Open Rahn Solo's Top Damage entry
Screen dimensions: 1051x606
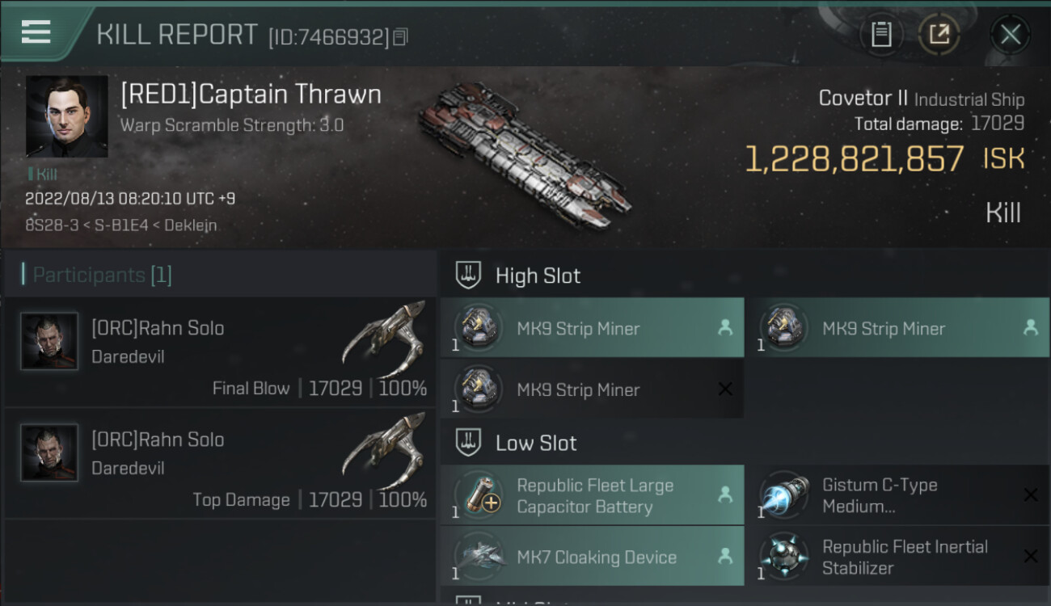(220, 463)
